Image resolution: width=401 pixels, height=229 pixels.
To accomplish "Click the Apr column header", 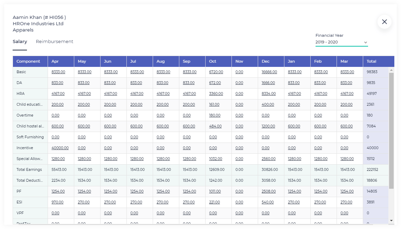I will point(61,61).
